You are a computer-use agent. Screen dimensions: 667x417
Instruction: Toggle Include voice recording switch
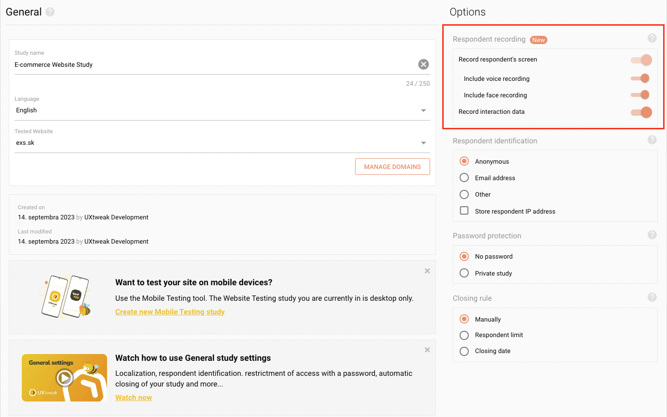click(x=640, y=78)
